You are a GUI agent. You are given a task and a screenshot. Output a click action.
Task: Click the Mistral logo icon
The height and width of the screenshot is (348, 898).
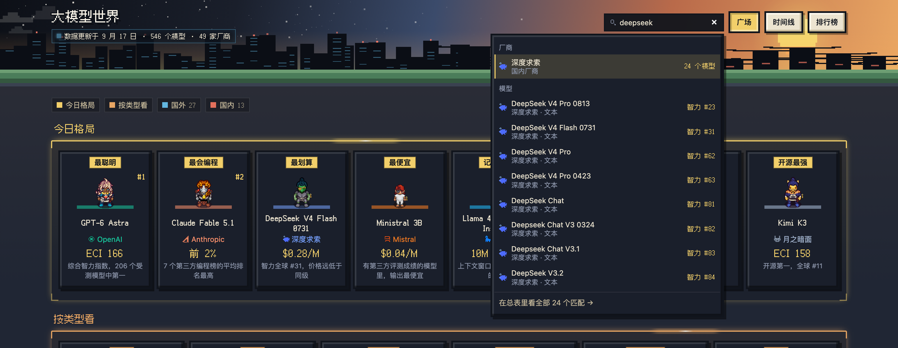[x=387, y=239]
